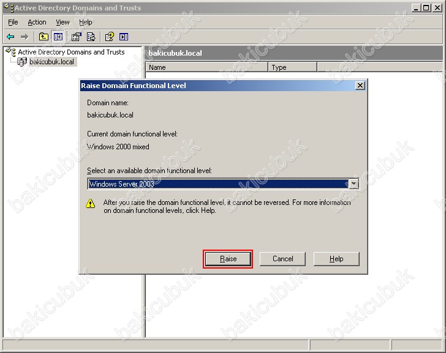The image size is (446, 353).
Task: Toggle the Show/Hide Console Tree icon
Action: 58,37
